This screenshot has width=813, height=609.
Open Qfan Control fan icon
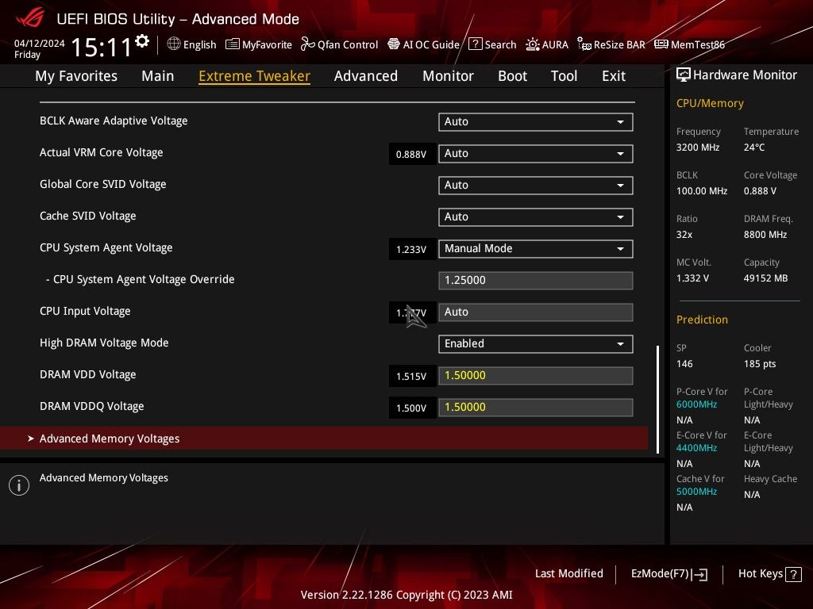[x=307, y=44]
